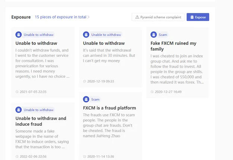The height and width of the screenshot is (160, 233).
Task: Click the Exposure section heading
Action: tap(21, 17)
